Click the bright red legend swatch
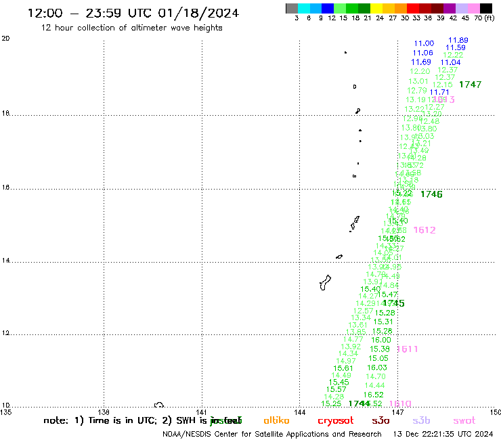The height and width of the screenshot is (440, 501). pos(413,8)
